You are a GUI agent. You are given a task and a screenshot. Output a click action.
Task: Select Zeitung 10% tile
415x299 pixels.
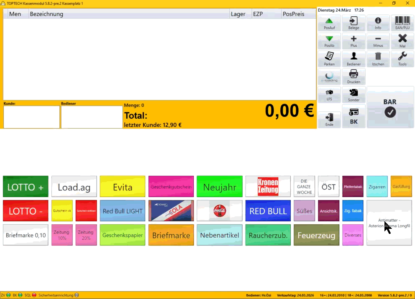click(62, 235)
